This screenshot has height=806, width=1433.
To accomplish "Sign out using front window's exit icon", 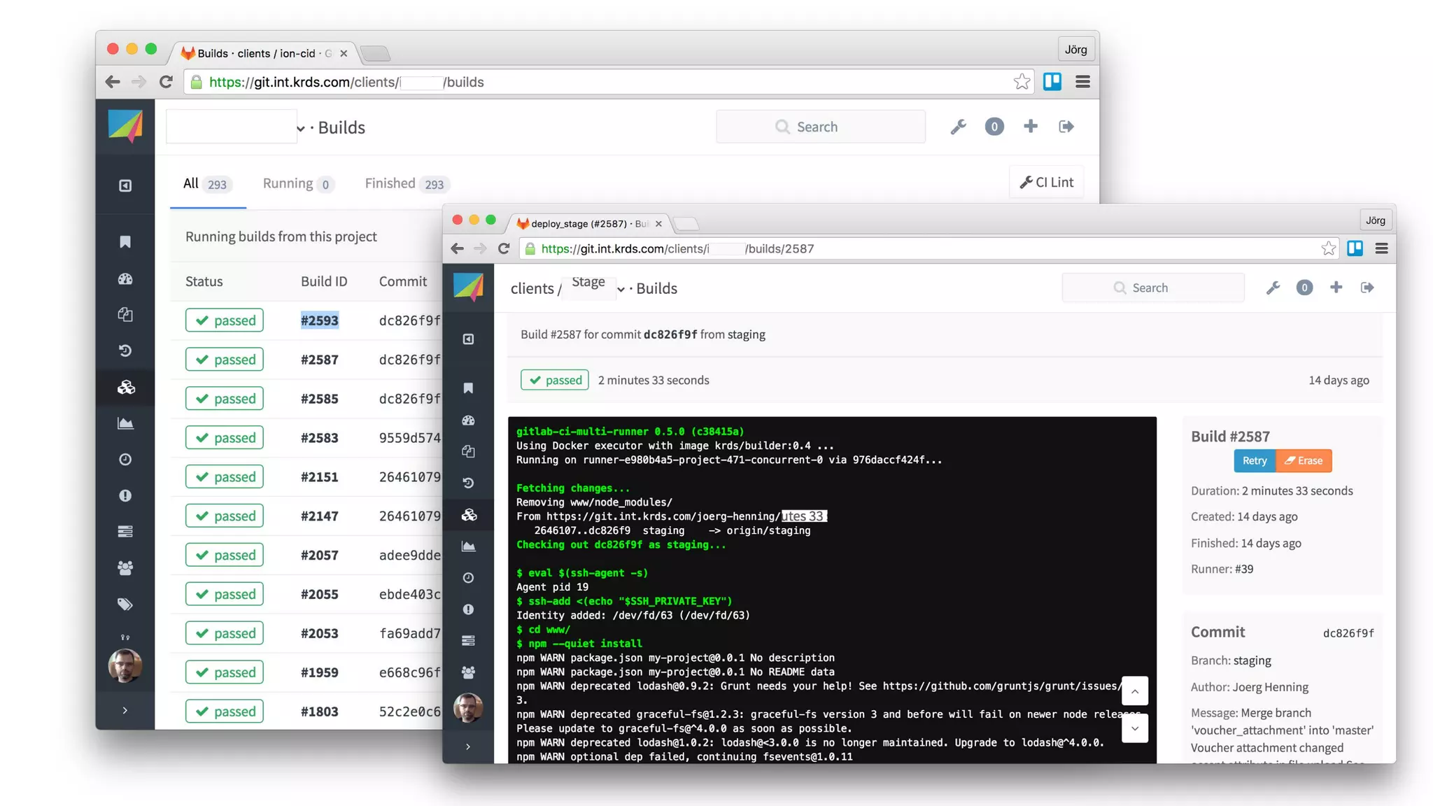I will [1367, 288].
